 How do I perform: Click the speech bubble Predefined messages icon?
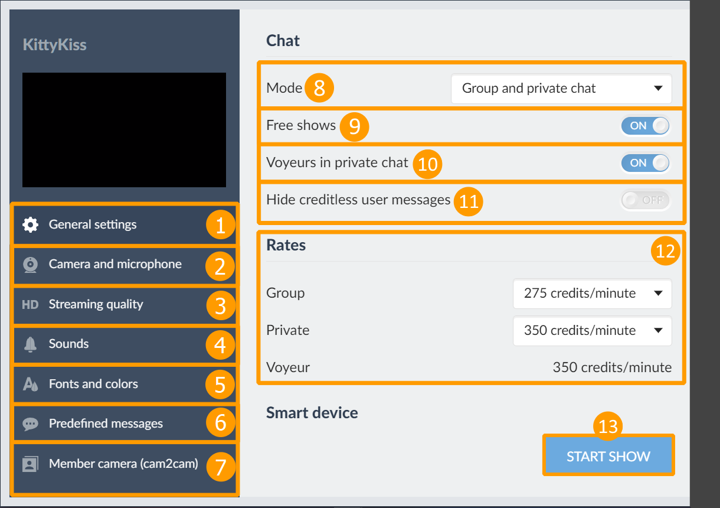(30, 424)
